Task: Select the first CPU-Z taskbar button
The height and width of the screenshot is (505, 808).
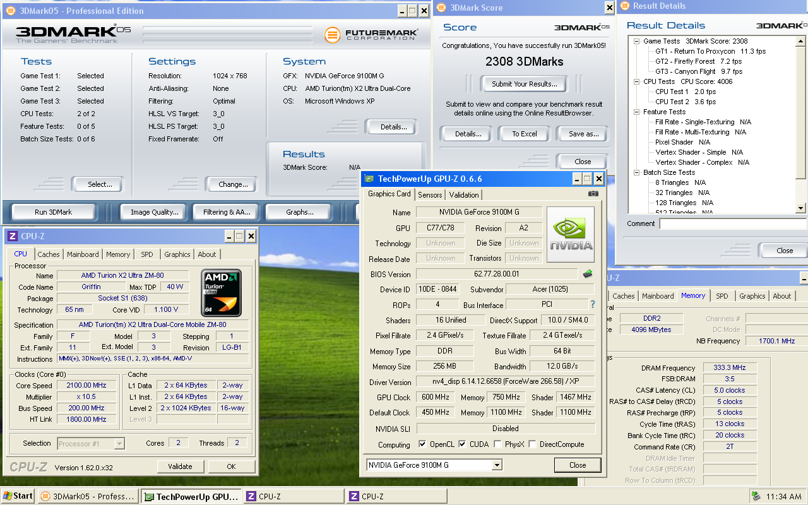Action: tap(294, 496)
